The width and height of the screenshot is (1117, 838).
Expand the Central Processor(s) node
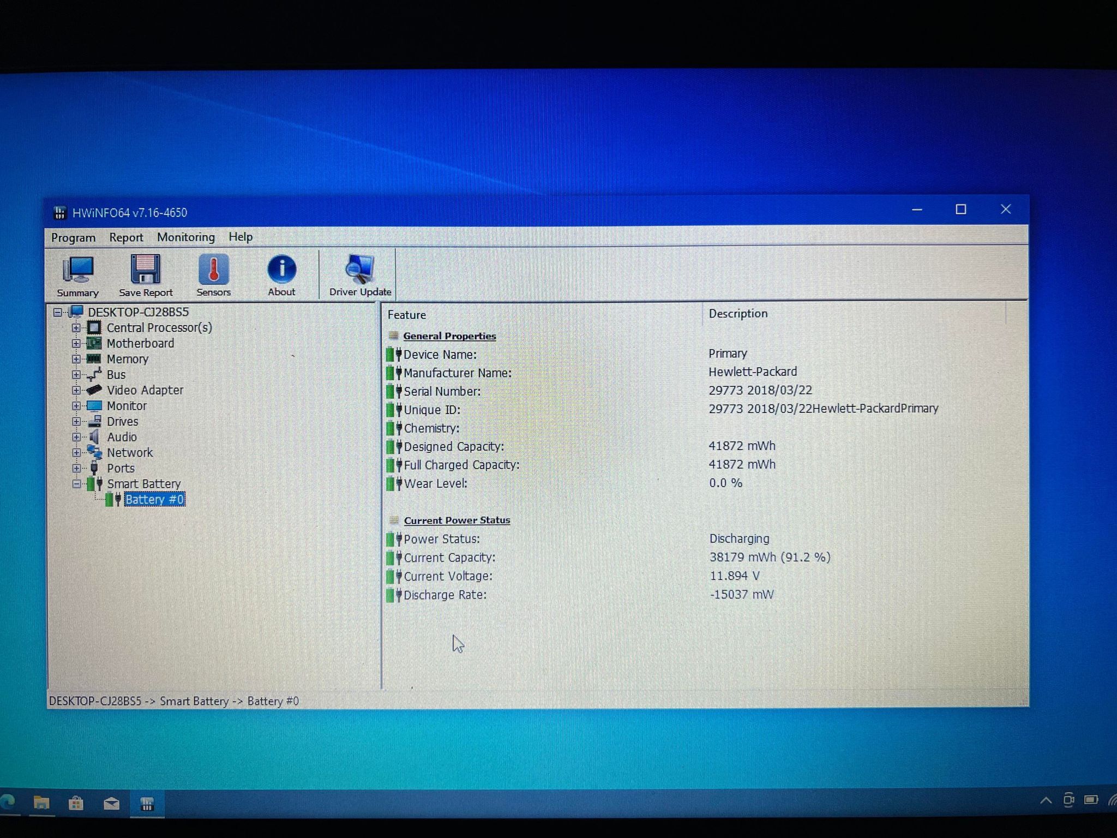[x=76, y=328]
